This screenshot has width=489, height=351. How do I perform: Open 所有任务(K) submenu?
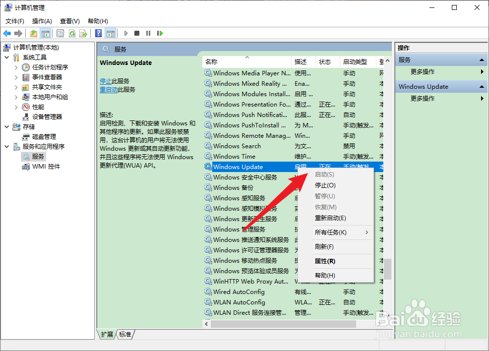point(336,233)
